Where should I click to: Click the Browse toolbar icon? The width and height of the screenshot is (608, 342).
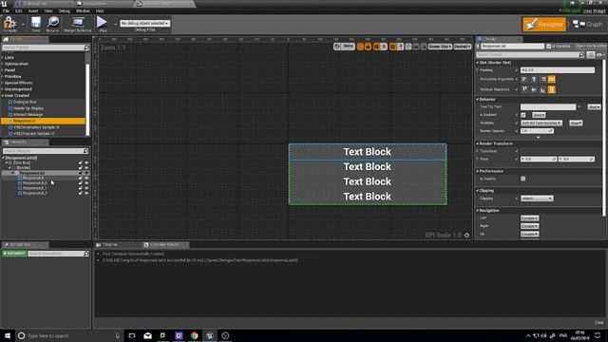[53, 24]
